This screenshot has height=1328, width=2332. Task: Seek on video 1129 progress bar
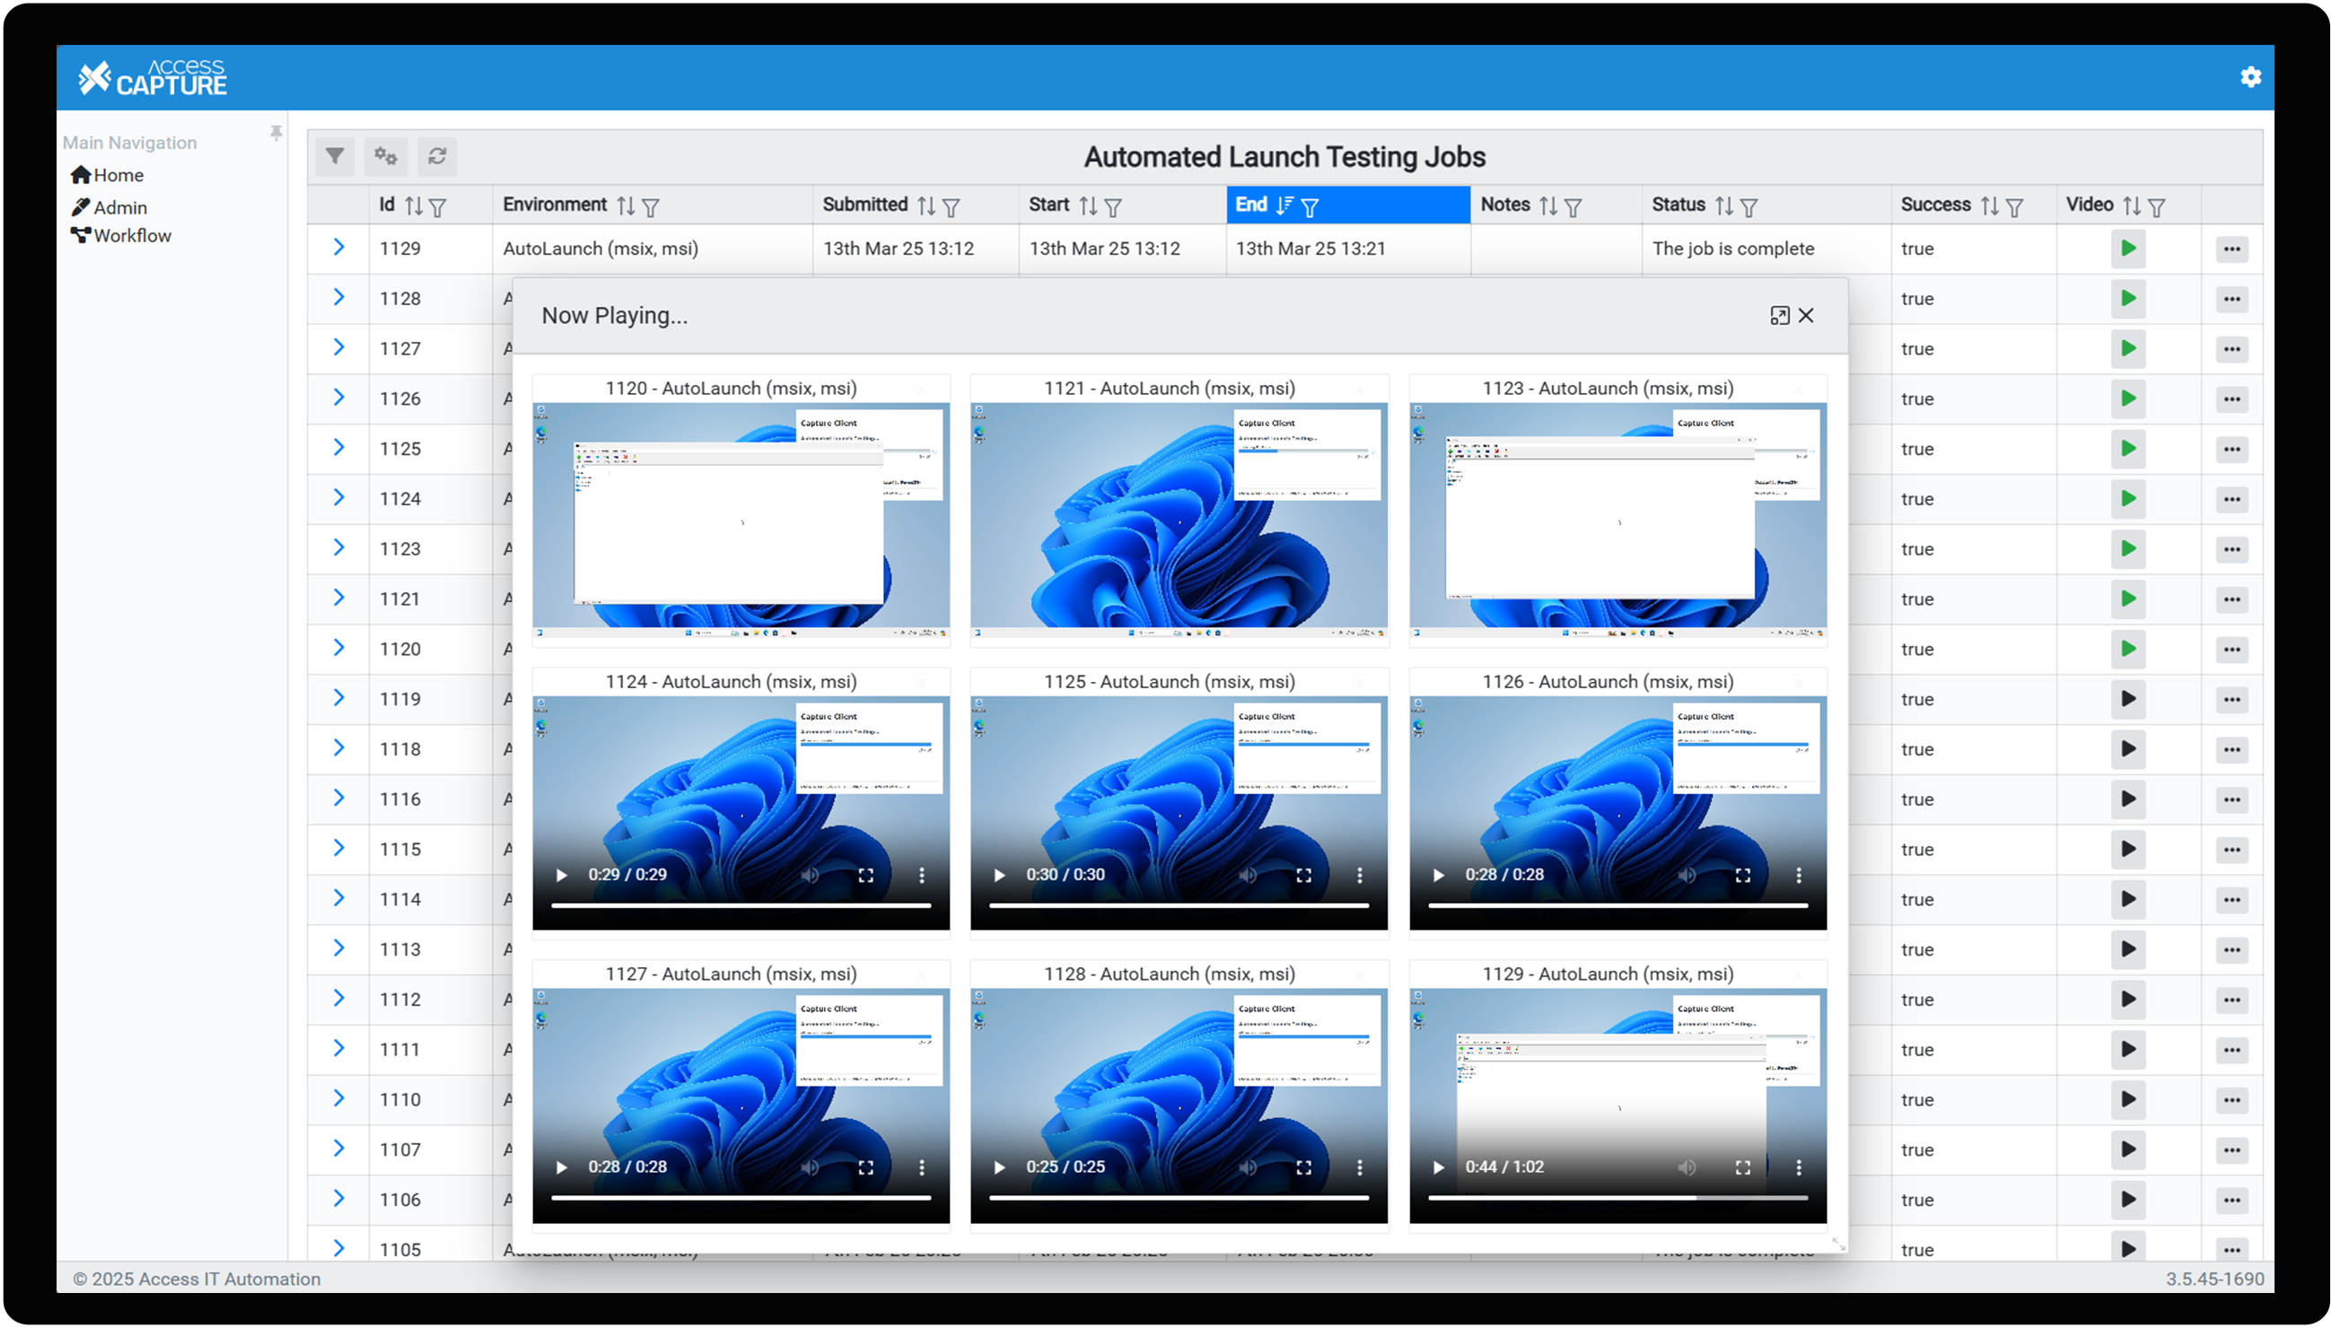click(x=1617, y=1198)
